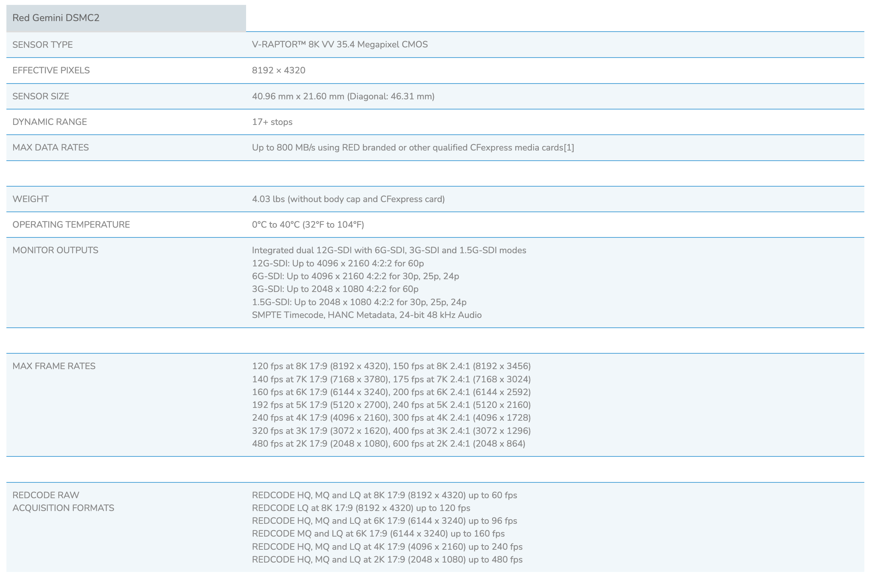The image size is (879, 587).
Task: Click the MAX DATA RATES label
Action: pyautogui.click(x=51, y=148)
